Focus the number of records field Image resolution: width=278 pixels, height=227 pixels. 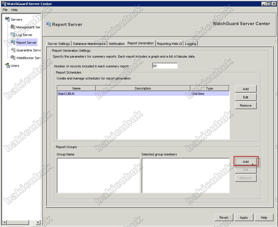165,66
